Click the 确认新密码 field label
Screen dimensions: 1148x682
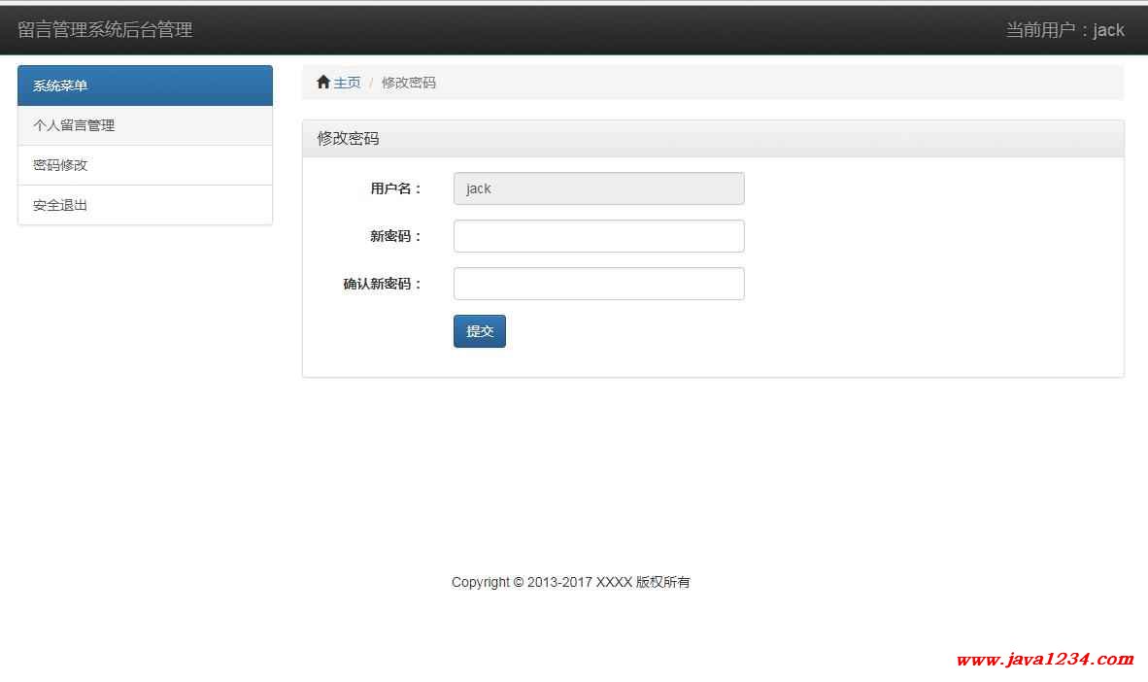(383, 284)
